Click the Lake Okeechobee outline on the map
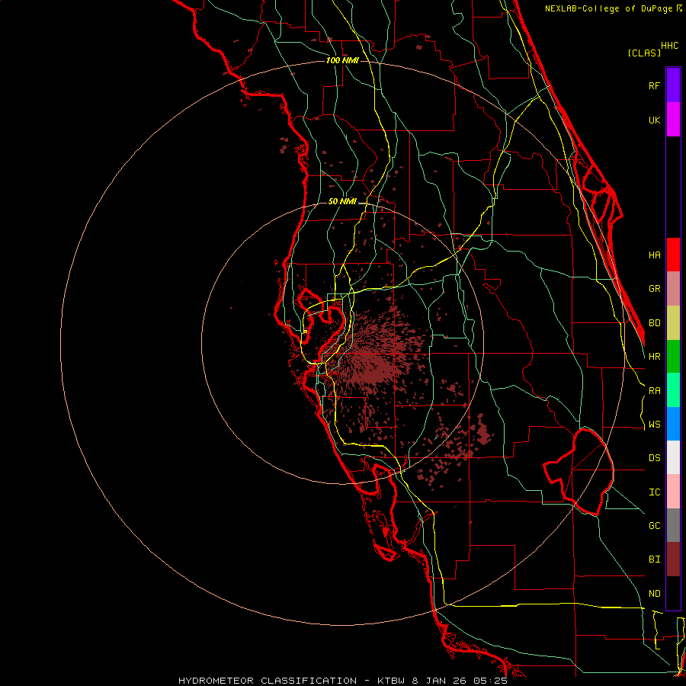Screen dimensions: 686x686 (x=579, y=472)
